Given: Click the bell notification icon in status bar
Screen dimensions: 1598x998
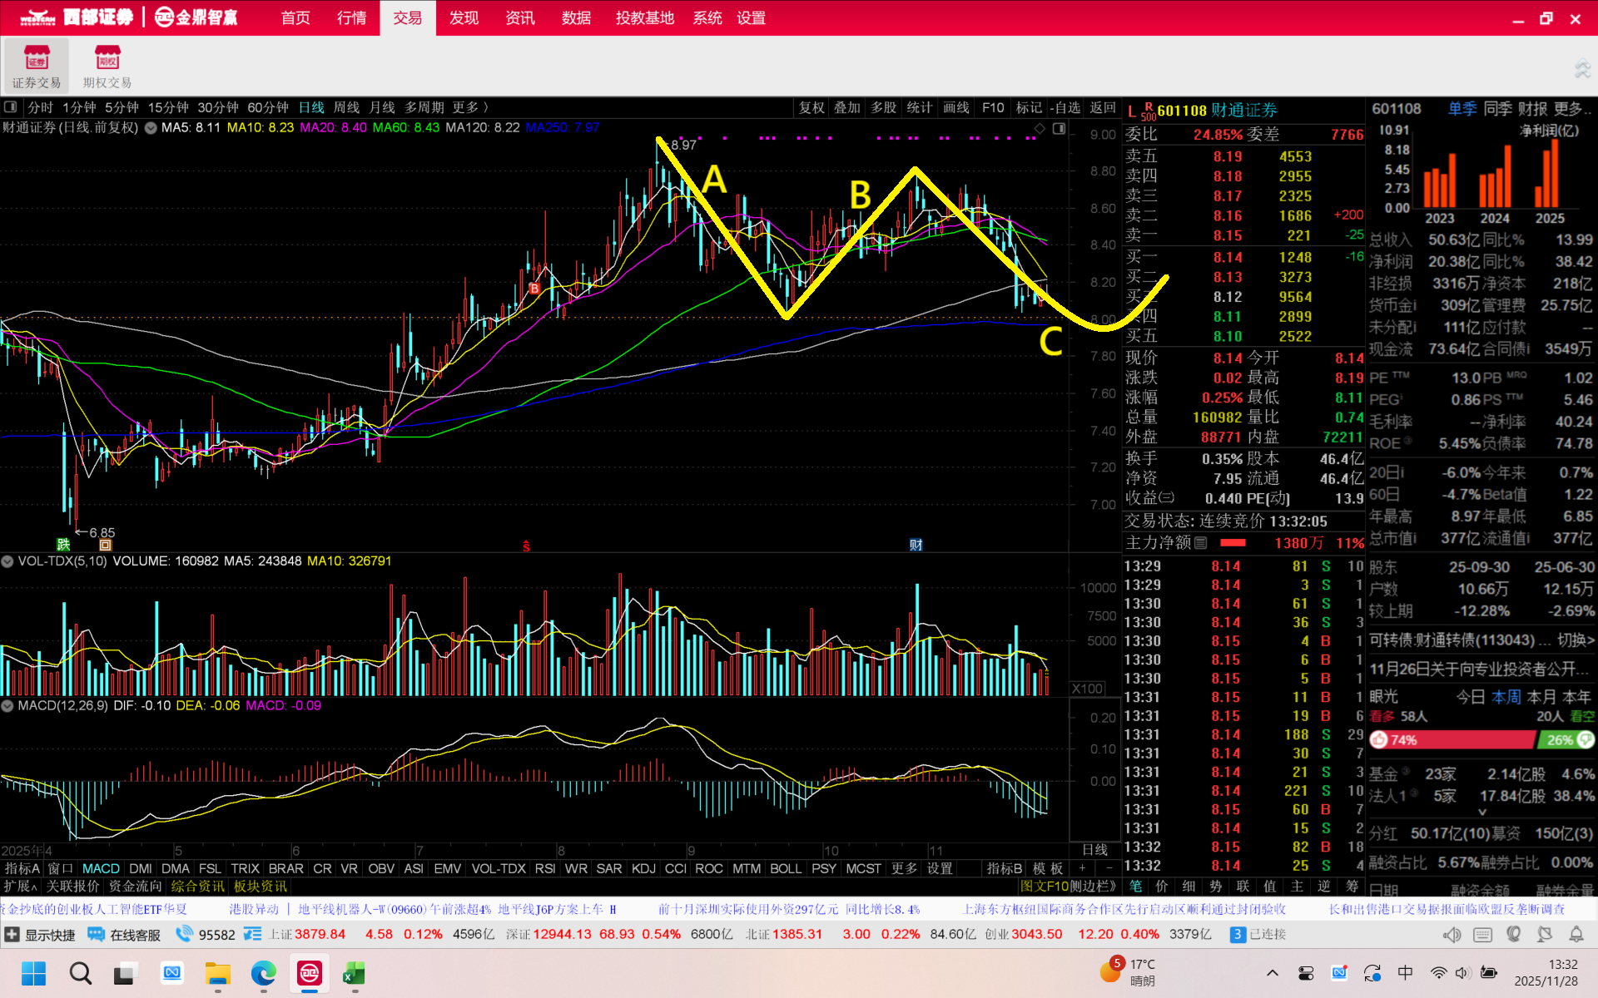Looking at the screenshot, I should click(x=1576, y=935).
